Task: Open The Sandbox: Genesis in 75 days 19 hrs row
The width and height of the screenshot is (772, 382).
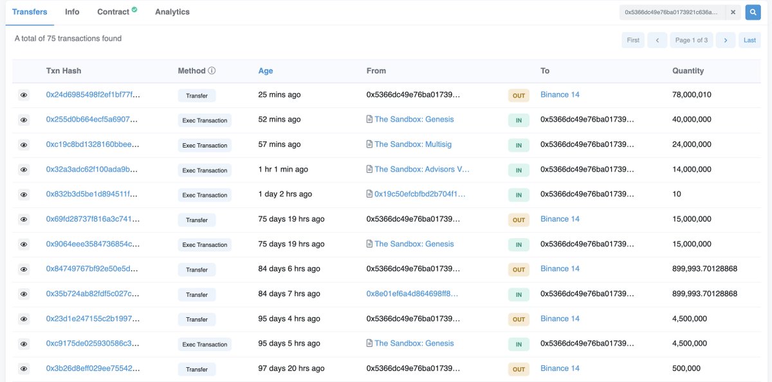Action: [414, 244]
